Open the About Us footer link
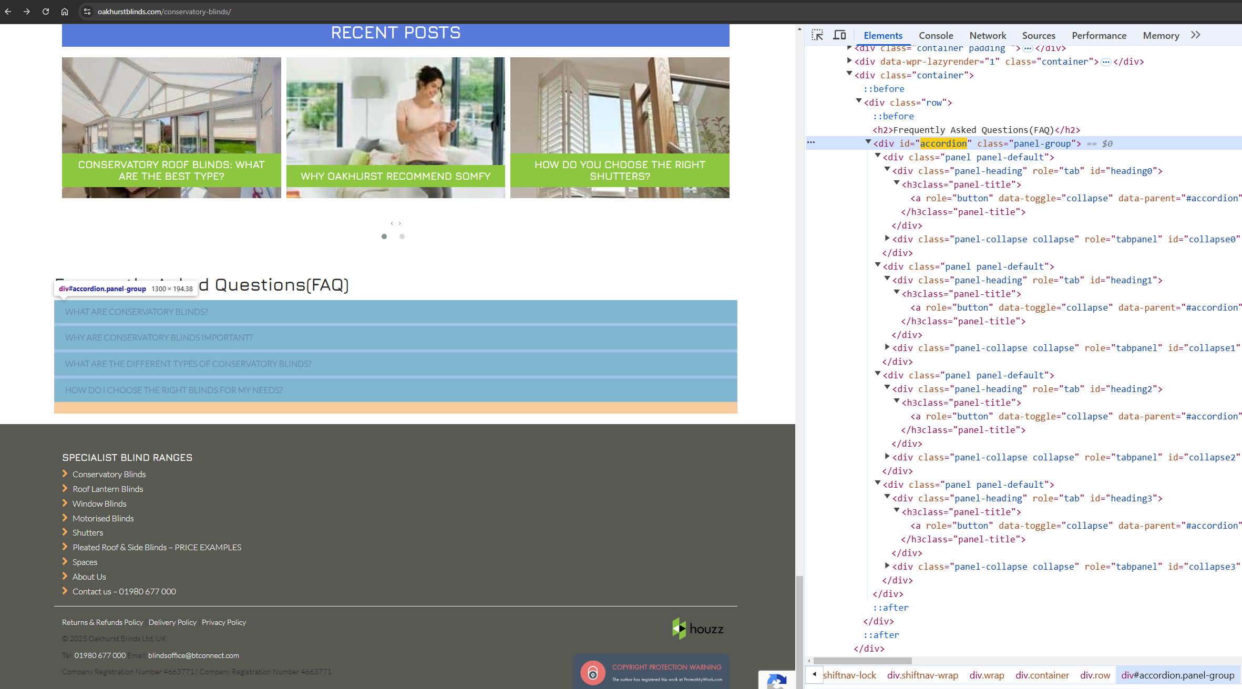 [x=89, y=577]
